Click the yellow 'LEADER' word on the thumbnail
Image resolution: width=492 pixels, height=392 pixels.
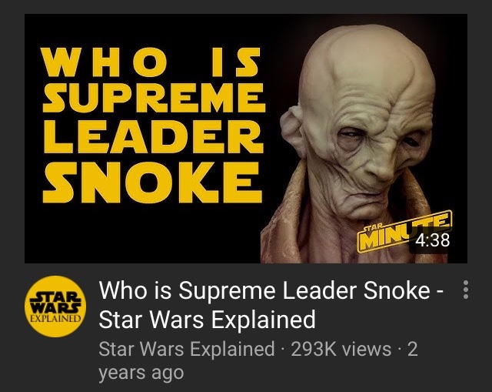(x=153, y=137)
